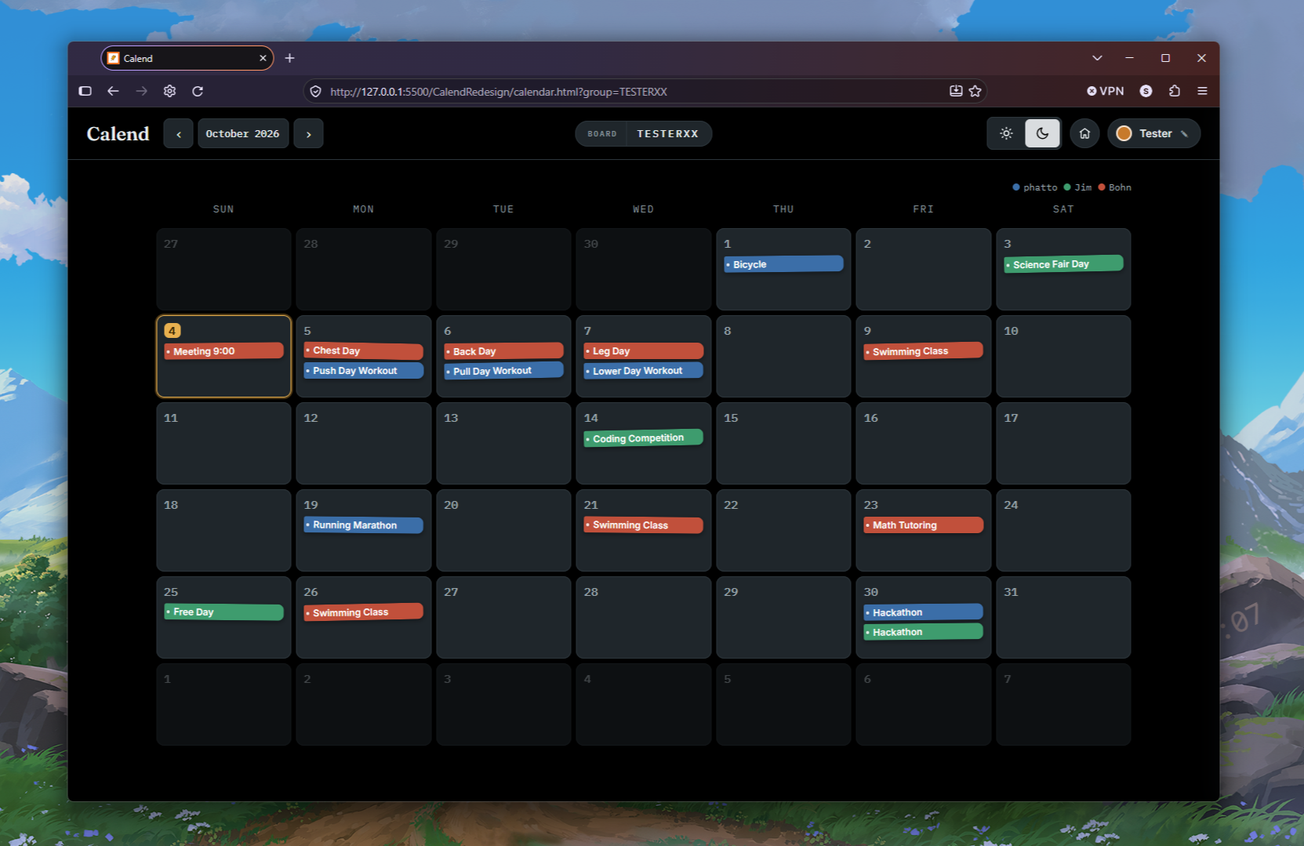Open the S account icon in toolbar
The image size is (1304, 846).
click(x=1146, y=91)
